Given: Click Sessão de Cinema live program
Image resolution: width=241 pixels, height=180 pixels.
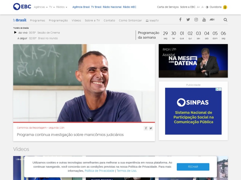Looking at the screenshot, I should [x=49, y=33].
